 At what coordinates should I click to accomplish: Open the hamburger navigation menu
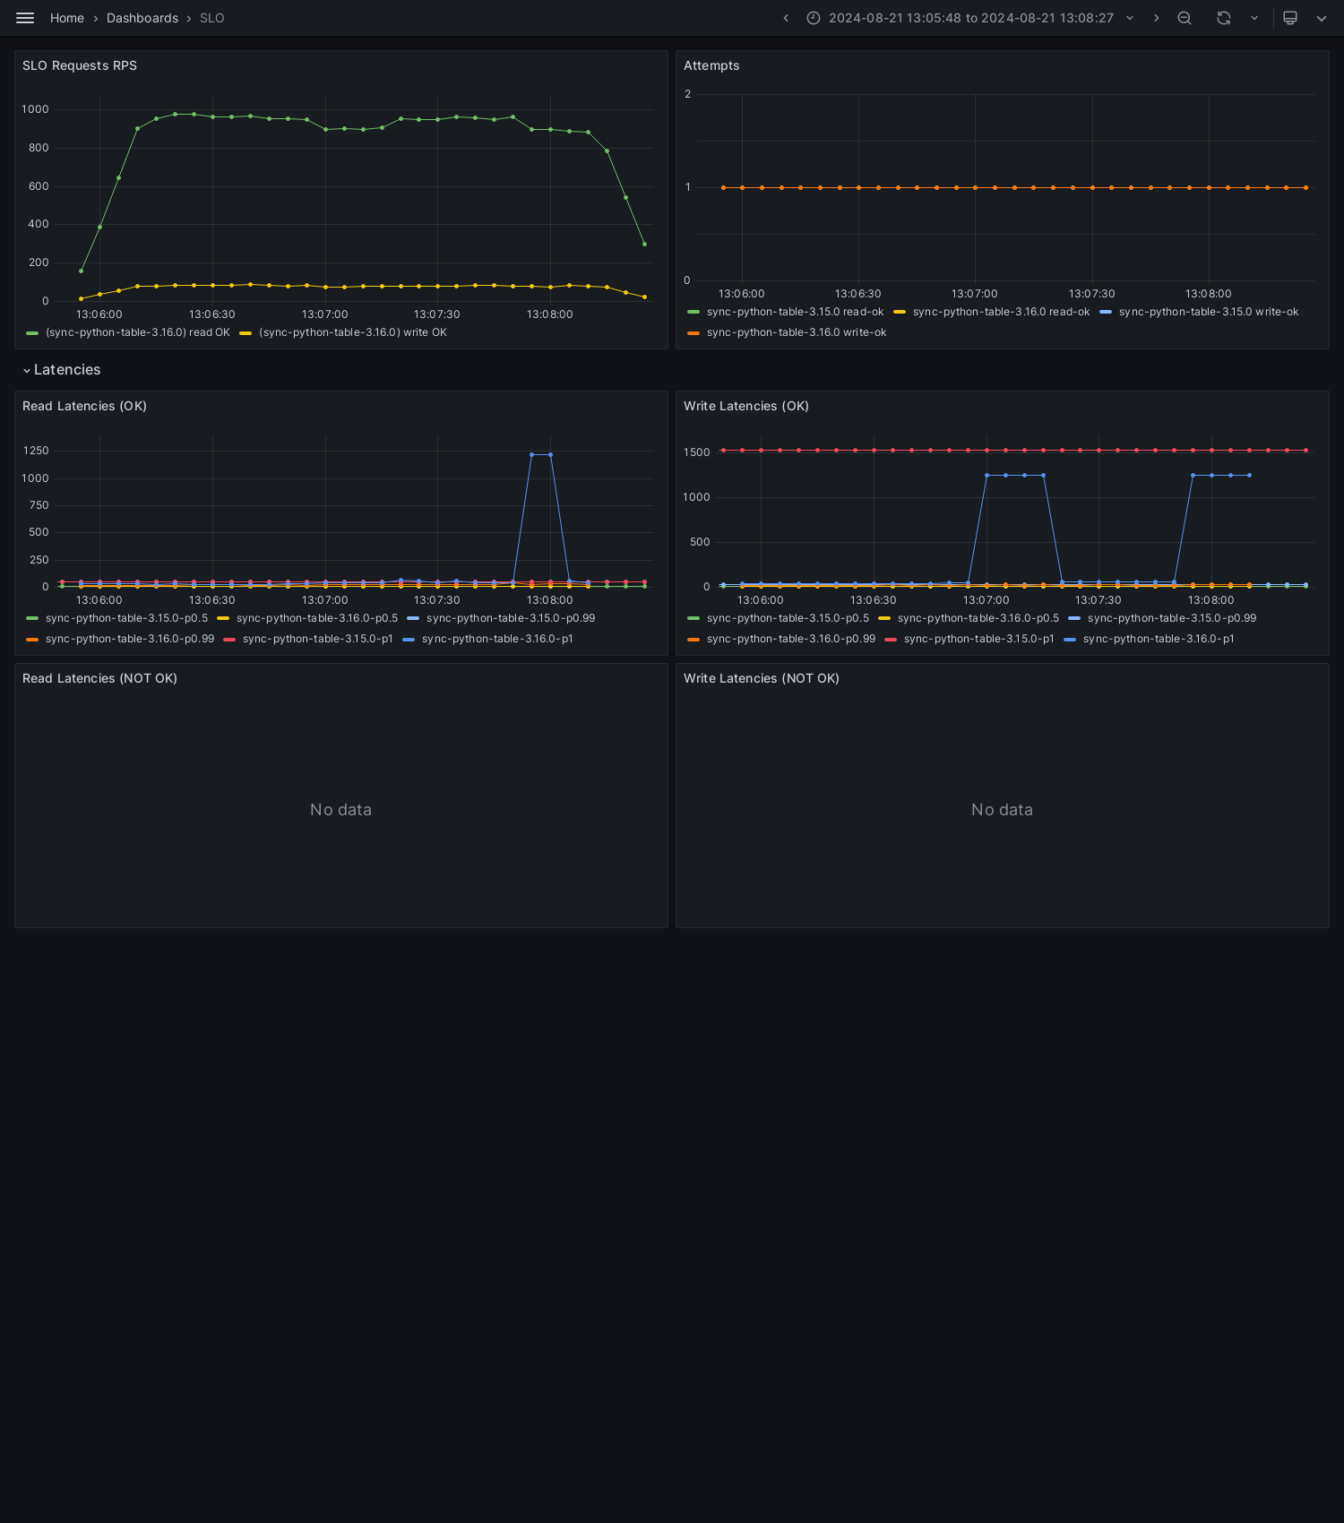tap(25, 18)
